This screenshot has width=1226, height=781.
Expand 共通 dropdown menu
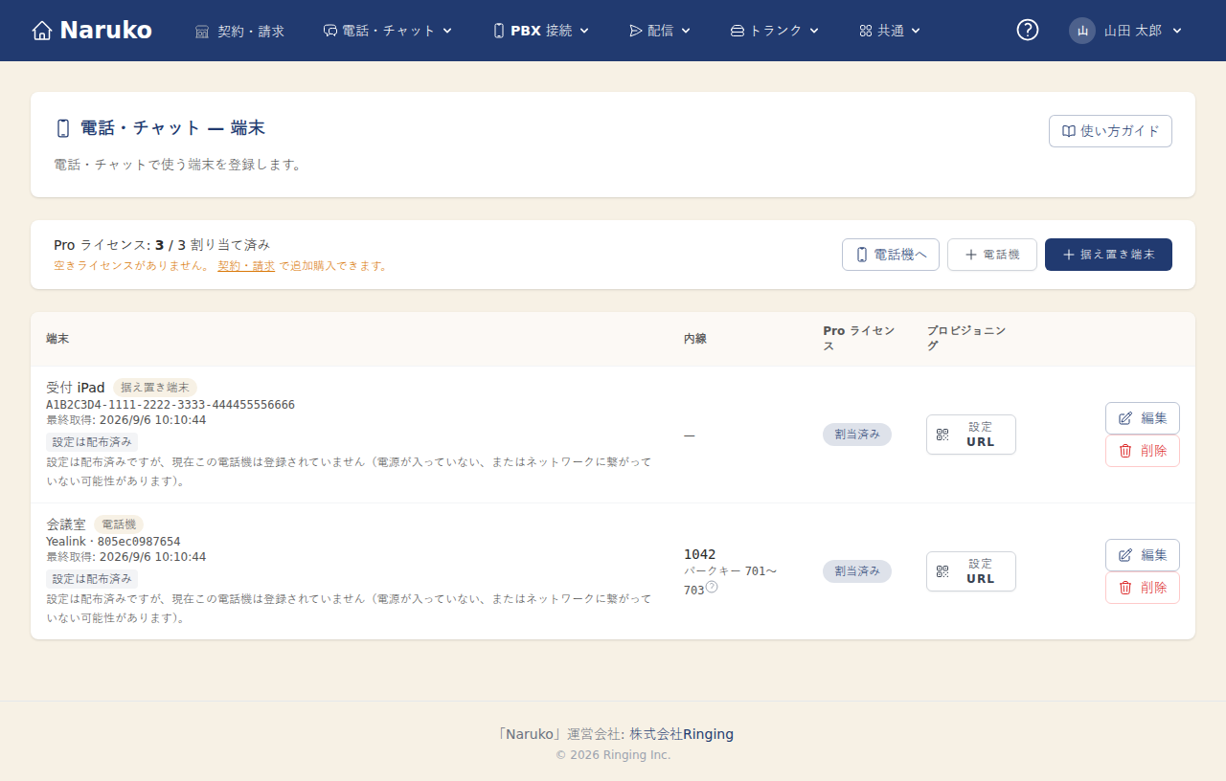(890, 31)
